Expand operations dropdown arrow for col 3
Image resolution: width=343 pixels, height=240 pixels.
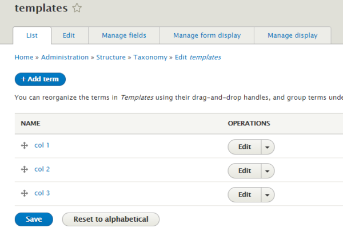(268, 195)
